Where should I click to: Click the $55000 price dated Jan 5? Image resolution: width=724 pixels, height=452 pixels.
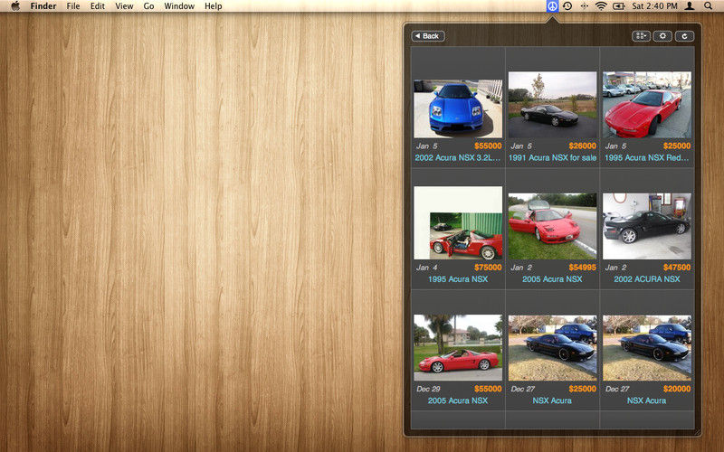[488, 146]
